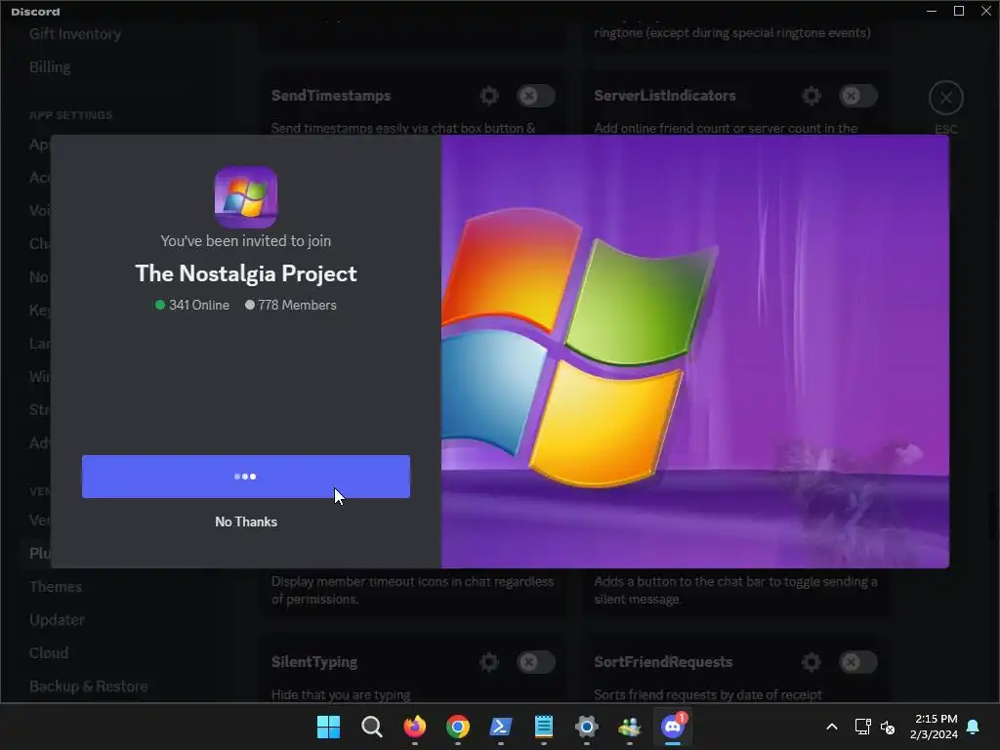
Task: Open ServerListIndicators settings gear
Action: coord(812,96)
